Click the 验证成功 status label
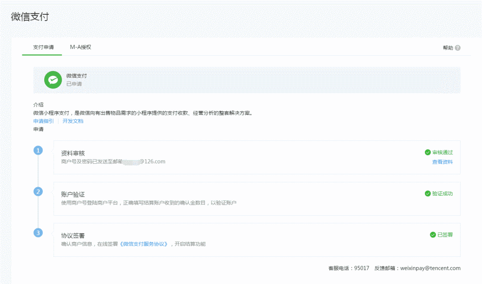This screenshot has height=284, width=482. [442, 193]
